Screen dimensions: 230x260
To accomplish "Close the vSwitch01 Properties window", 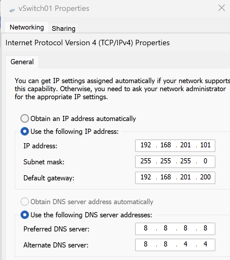I will point(221,8).
